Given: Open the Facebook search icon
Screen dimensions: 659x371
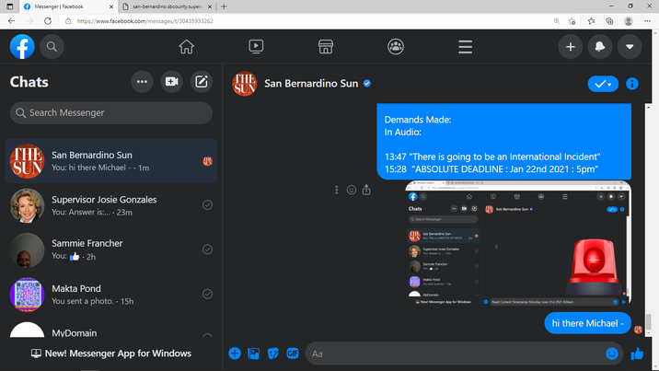Looking at the screenshot, I should pyautogui.click(x=52, y=47).
